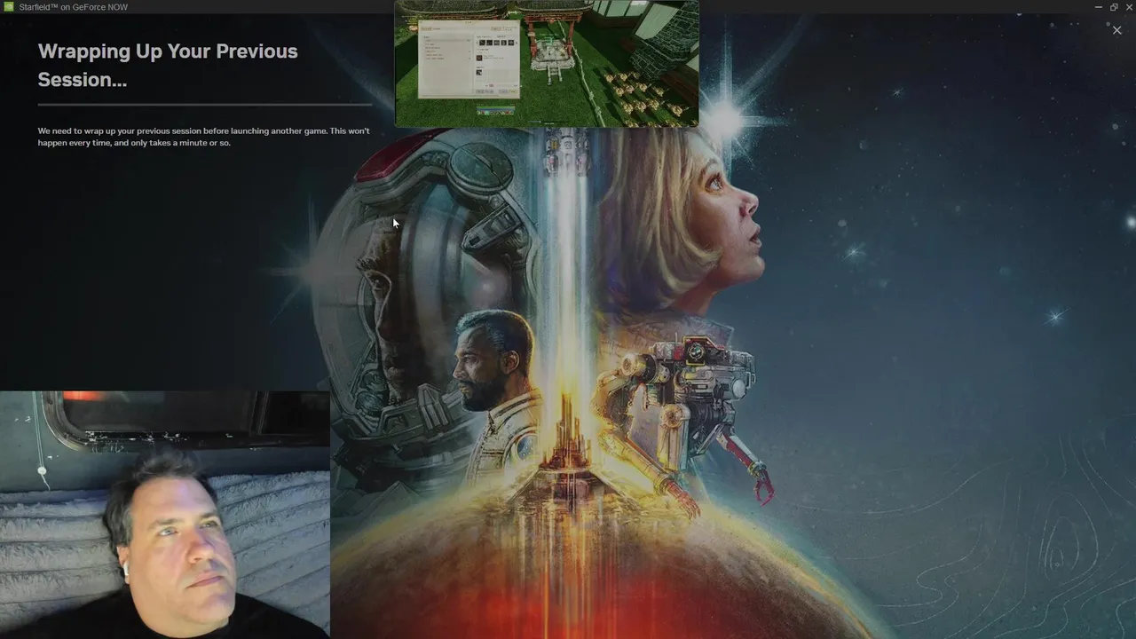Close the GeForce NOW window
The image size is (1136, 639).
[x=1128, y=6]
